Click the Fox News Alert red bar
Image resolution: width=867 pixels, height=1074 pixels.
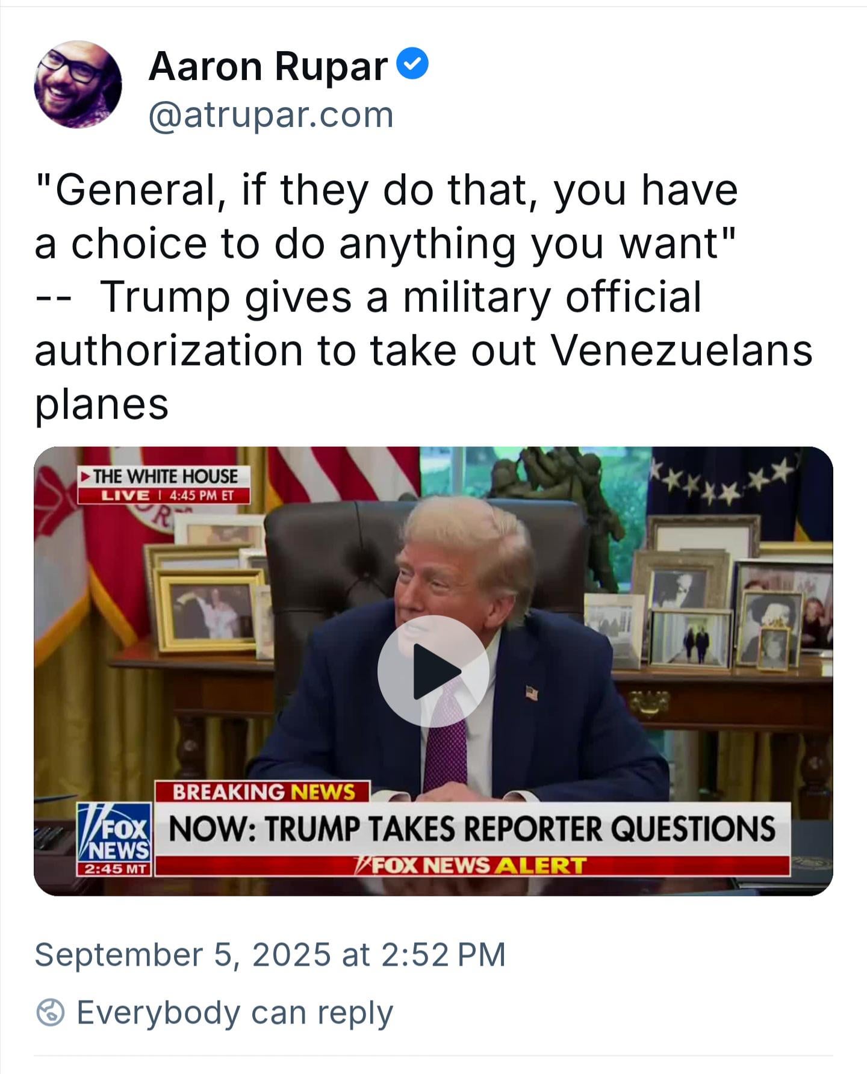pyautogui.click(x=471, y=866)
